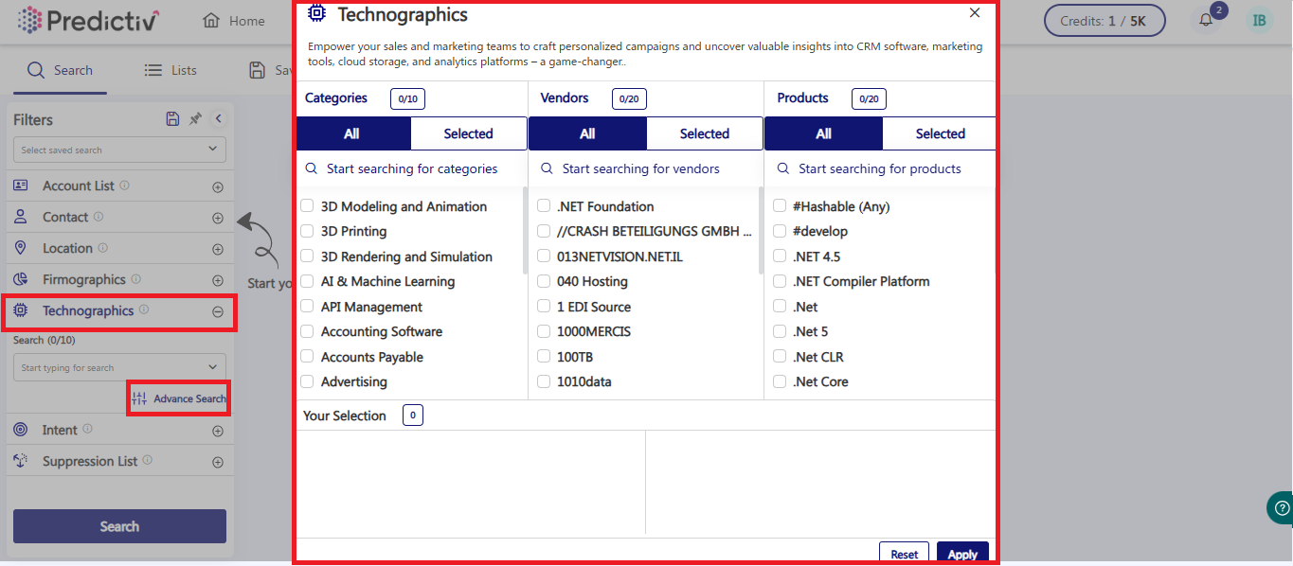Click the search magnifier in vendors field
Screen dimensions: 1293x566
coord(547,168)
